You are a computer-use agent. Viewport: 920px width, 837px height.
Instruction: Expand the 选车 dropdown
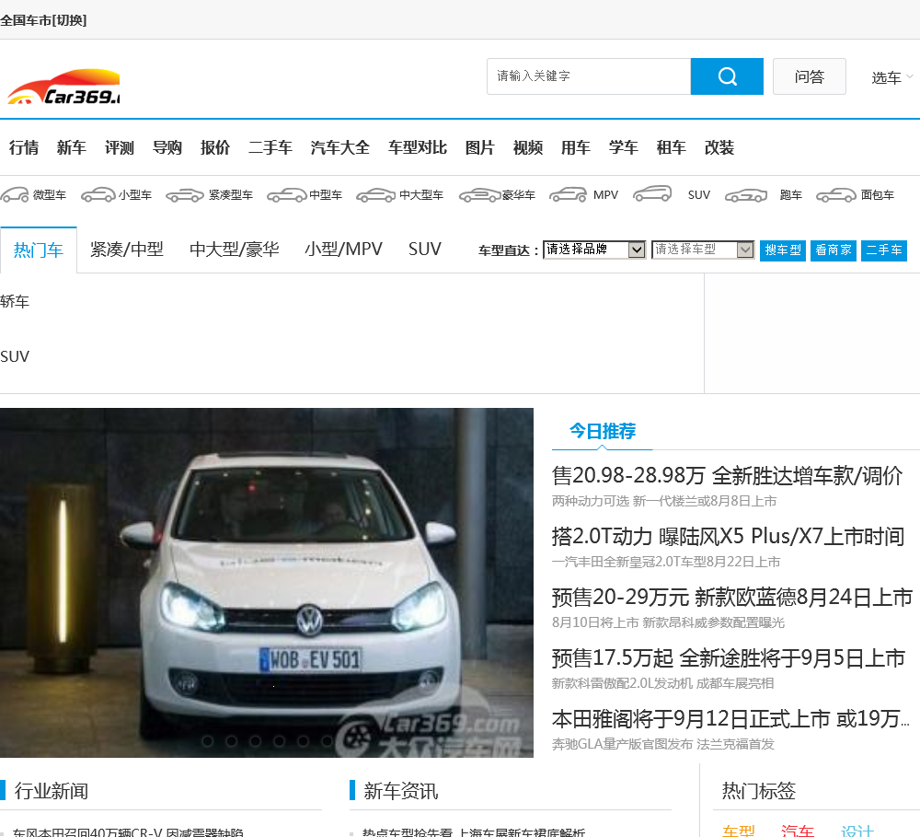tap(891, 77)
